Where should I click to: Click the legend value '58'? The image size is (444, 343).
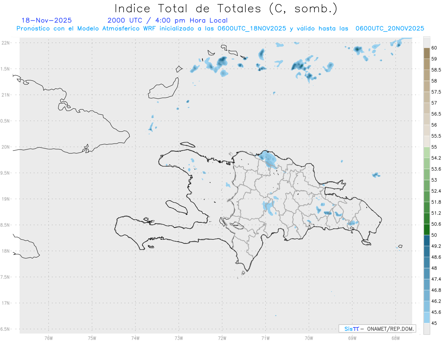(434, 81)
